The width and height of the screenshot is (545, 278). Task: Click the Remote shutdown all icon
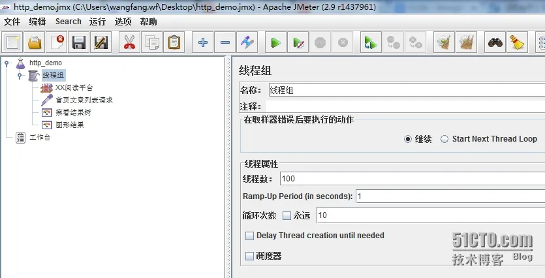pos(415,42)
